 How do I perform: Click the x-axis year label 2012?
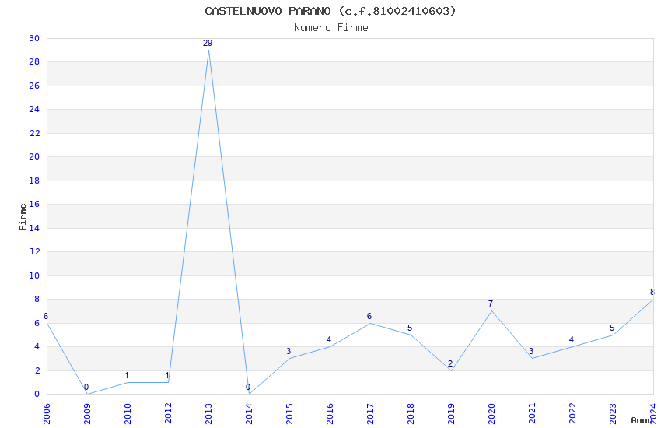coord(168,414)
